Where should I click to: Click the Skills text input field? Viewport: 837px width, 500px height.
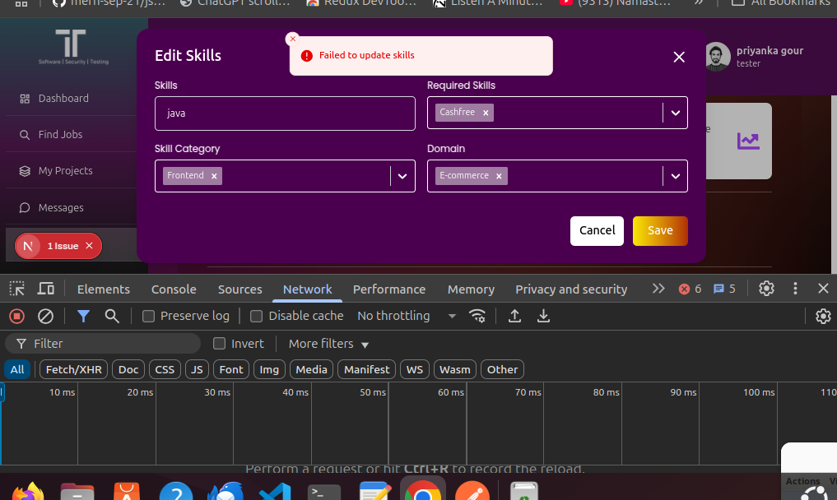(285, 113)
